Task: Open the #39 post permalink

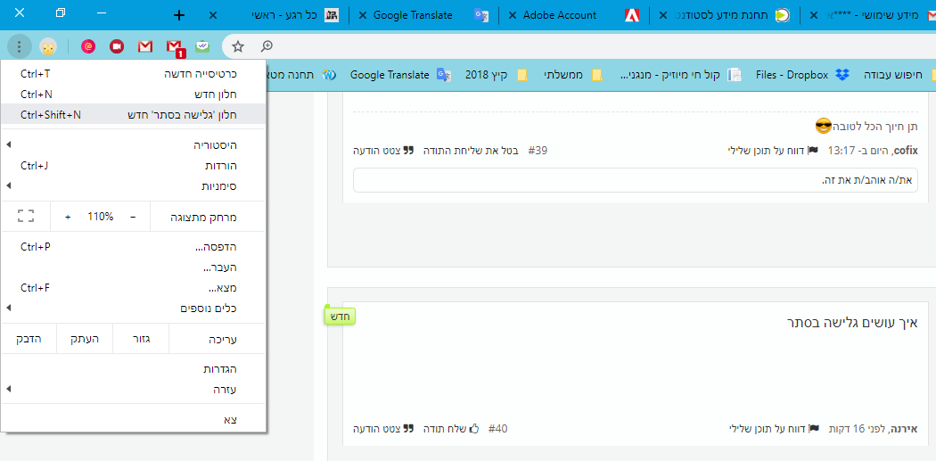Action: 538,151
